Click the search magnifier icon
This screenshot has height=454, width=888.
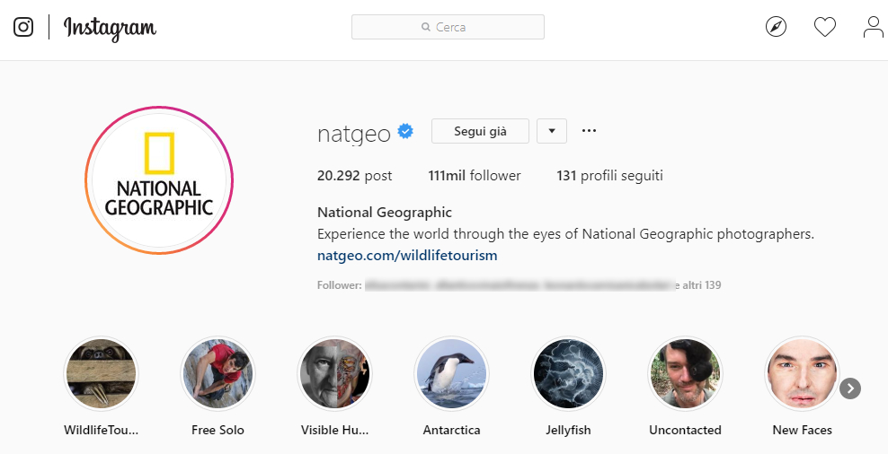click(x=426, y=28)
